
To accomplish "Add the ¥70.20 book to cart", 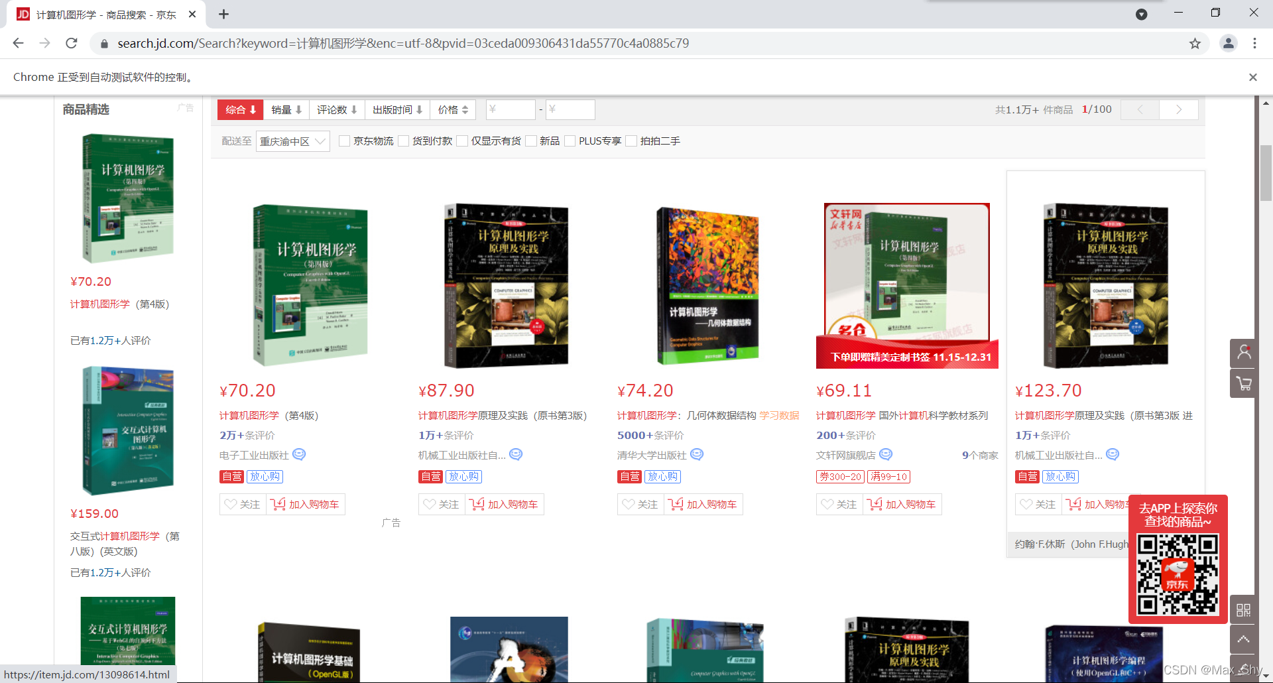I will tap(306, 505).
